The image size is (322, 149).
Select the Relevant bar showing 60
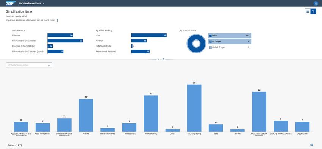60,35
